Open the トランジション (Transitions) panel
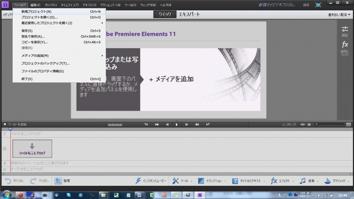Image resolution: width=354 pixels, height=199 pixels. coord(212,181)
